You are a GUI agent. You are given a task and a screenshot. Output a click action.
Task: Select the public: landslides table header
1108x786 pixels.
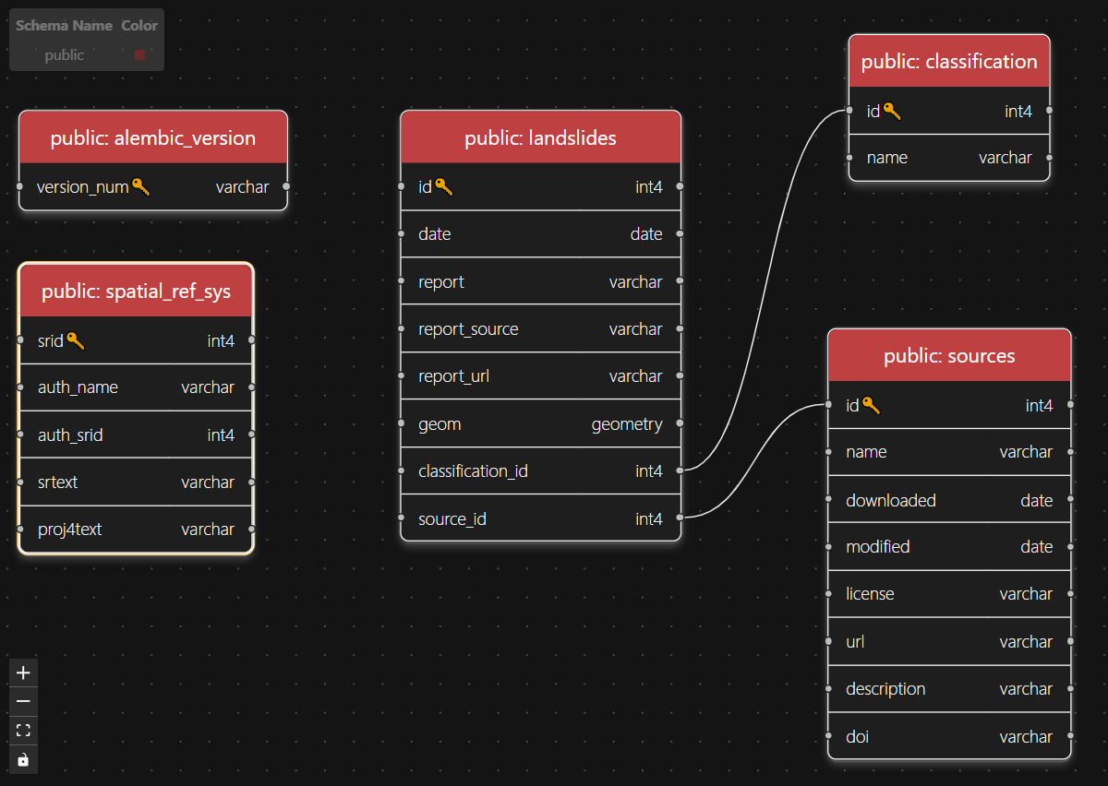[x=540, y=137]
